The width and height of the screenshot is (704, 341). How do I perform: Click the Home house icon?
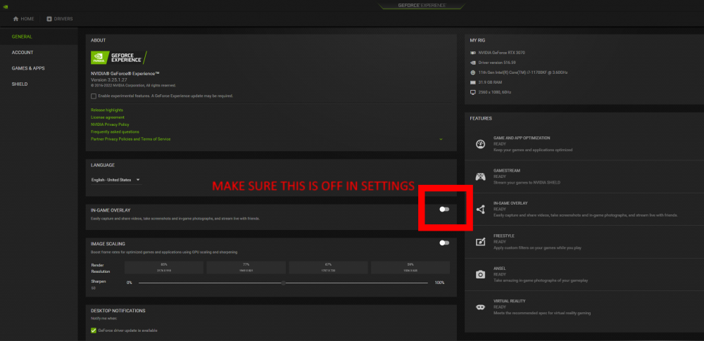point(15,19)
